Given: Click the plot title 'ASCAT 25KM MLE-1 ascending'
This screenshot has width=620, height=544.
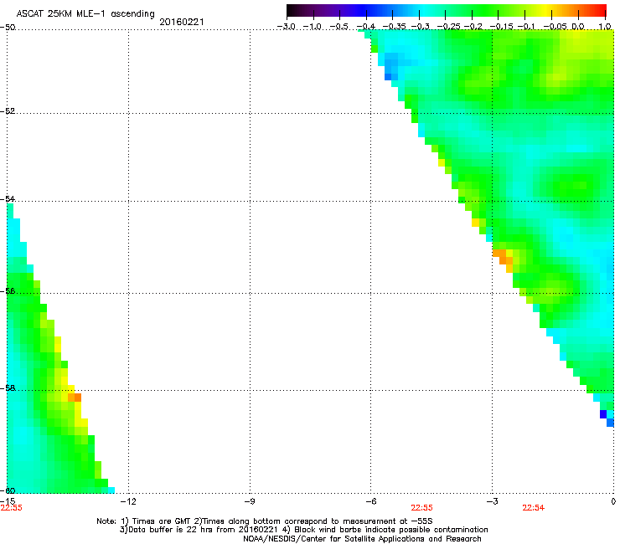Looking at the screenshot, I should (85, 13).
